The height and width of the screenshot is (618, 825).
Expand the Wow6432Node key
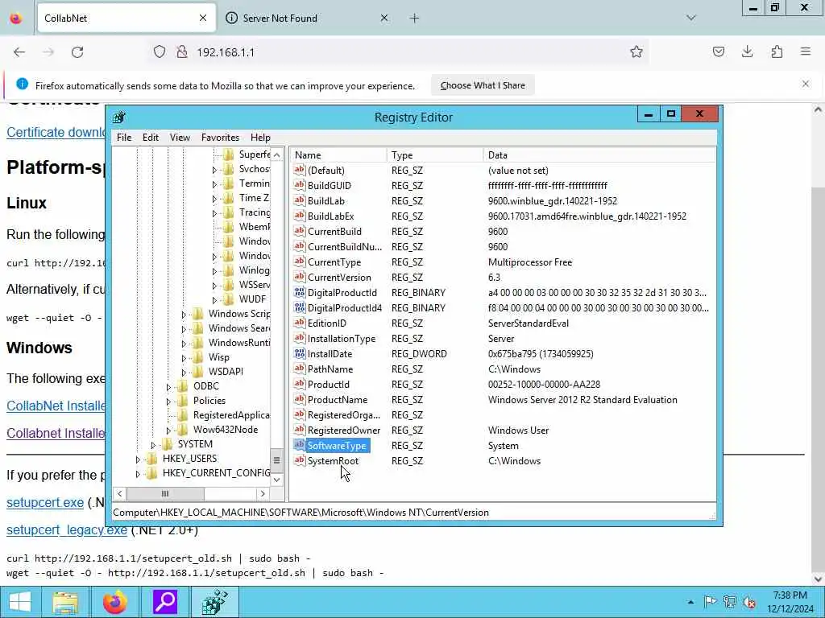tap(168, 430)
